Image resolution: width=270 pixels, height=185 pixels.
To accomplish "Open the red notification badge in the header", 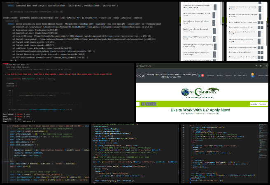I will [x=202, y=75].
